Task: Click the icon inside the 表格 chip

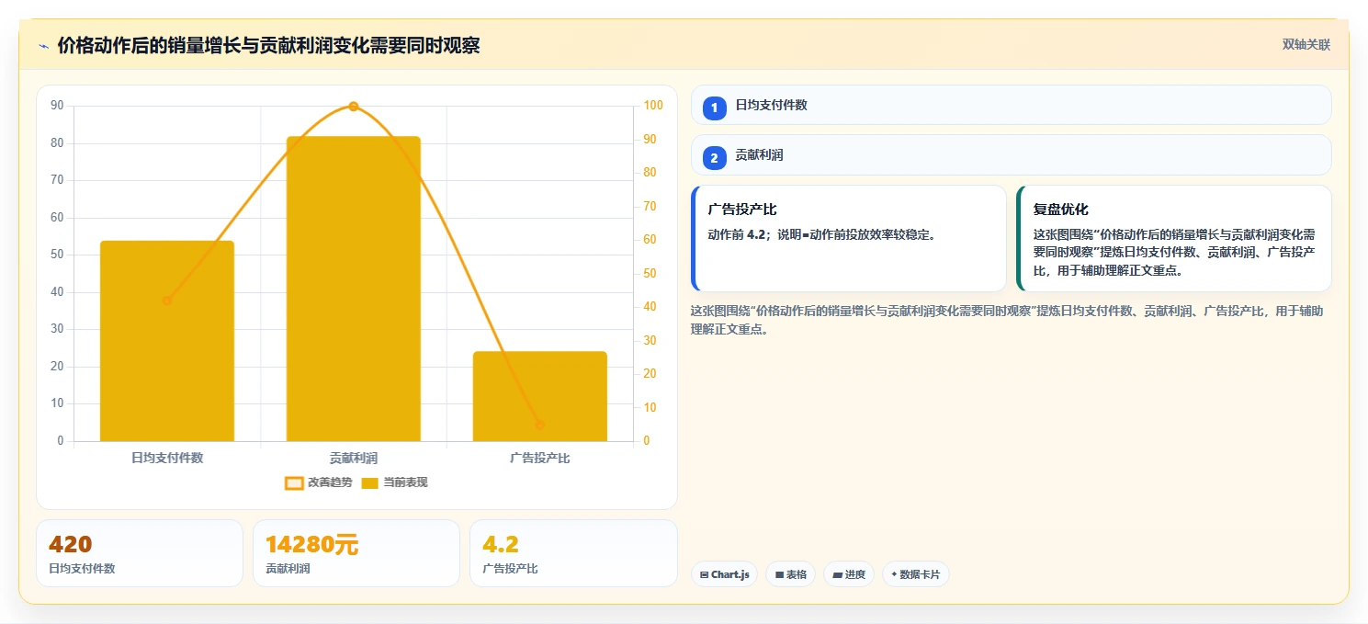Action: [x=779, y=575]
